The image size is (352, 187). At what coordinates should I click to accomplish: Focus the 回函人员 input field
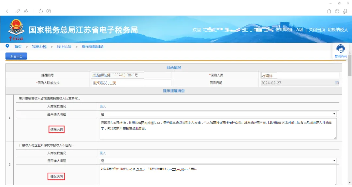pos(300,75)
